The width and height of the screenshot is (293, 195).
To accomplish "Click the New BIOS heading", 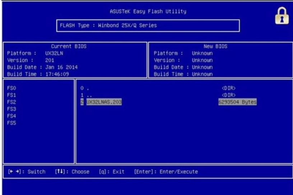I will (215, 46).
